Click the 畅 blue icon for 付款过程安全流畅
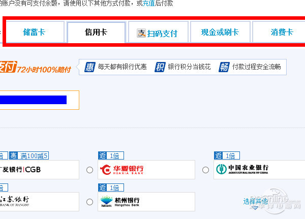The width and height of the screenshot is (305, 219). click(x=224, y=67)
